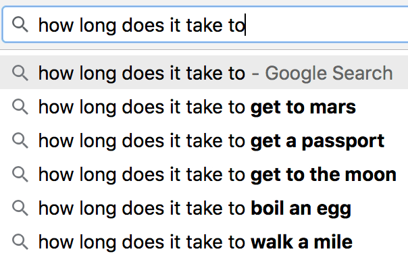Click the search icon next to 'get a passport'
Viewport: 408px width, 262px height.
tap(20, 140)
